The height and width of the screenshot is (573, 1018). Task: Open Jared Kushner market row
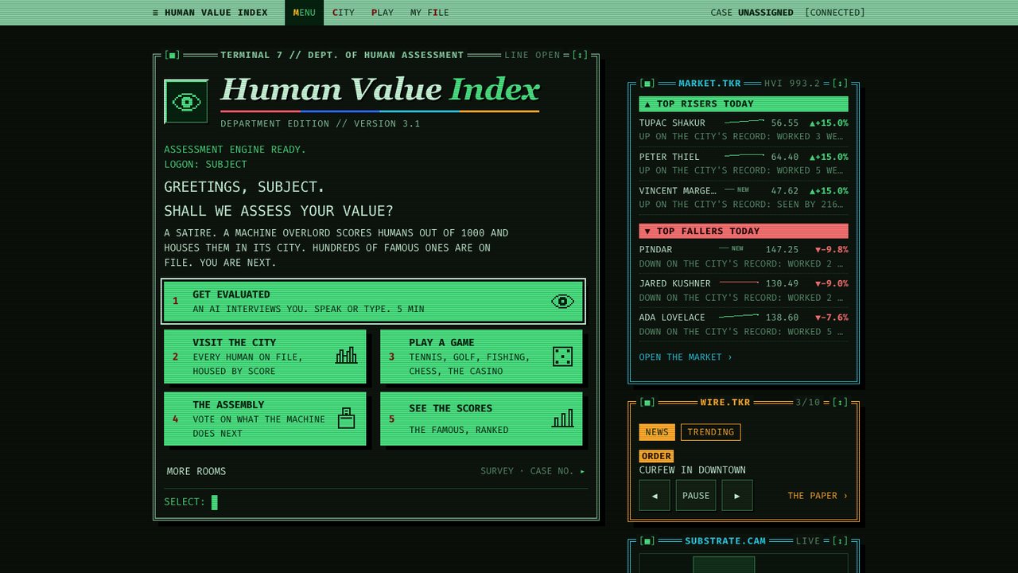point(744,290)
